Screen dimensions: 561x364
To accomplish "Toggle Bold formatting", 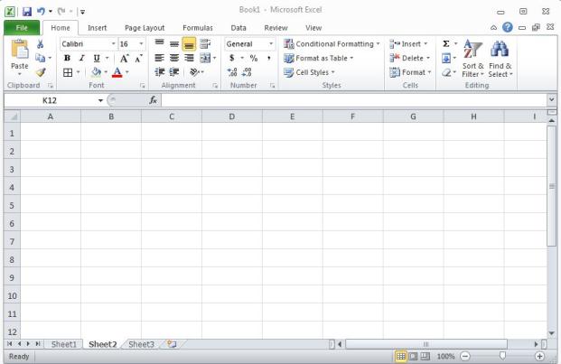I will (66, 58).
